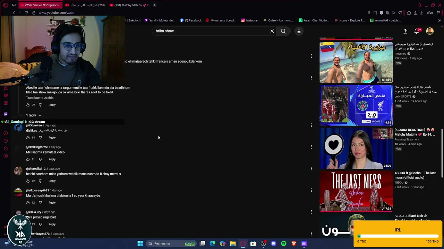The height and width of the screenshot is (249, 444).
Task: Open THE LAST MESS video thumbnail
Action: tap(356, 191)
